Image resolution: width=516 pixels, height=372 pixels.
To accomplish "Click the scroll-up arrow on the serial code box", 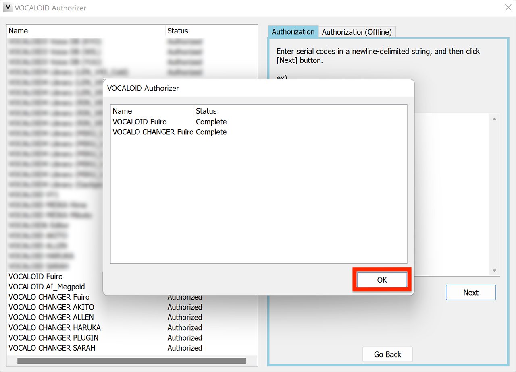I will [x=493, y=118].
